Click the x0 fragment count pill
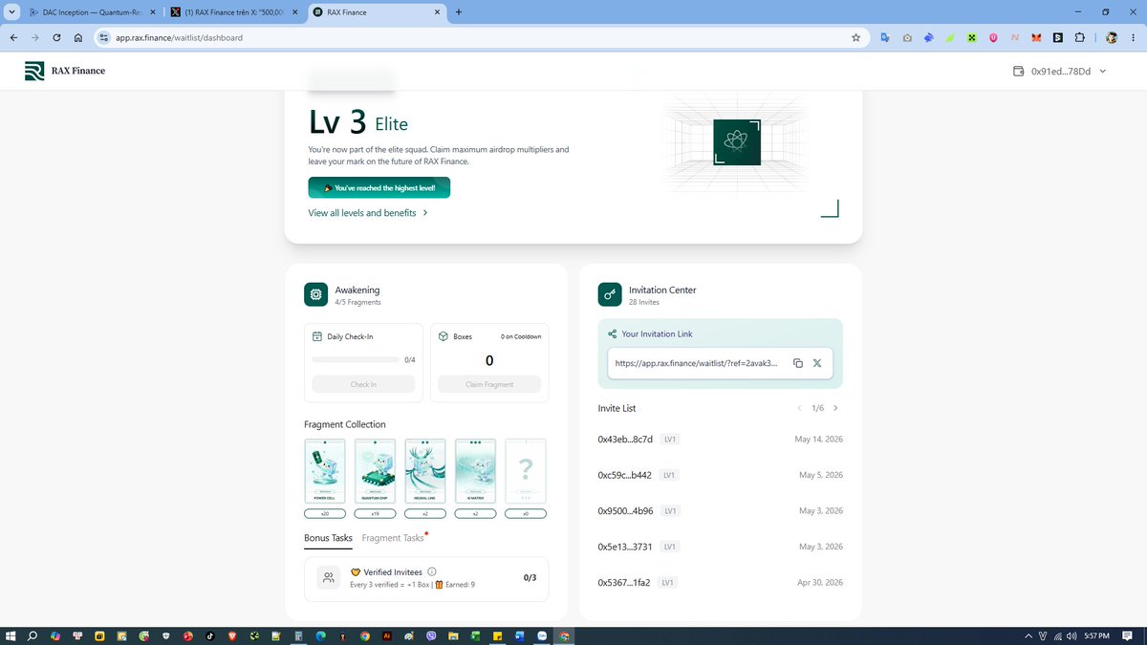Screen dimensions: 1147x645 coord(526,514)
